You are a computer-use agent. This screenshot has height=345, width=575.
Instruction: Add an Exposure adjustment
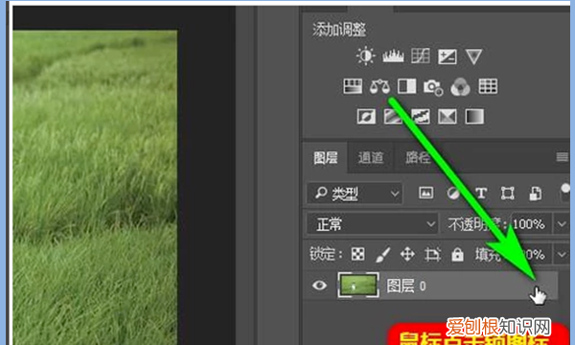pos(448,57)
